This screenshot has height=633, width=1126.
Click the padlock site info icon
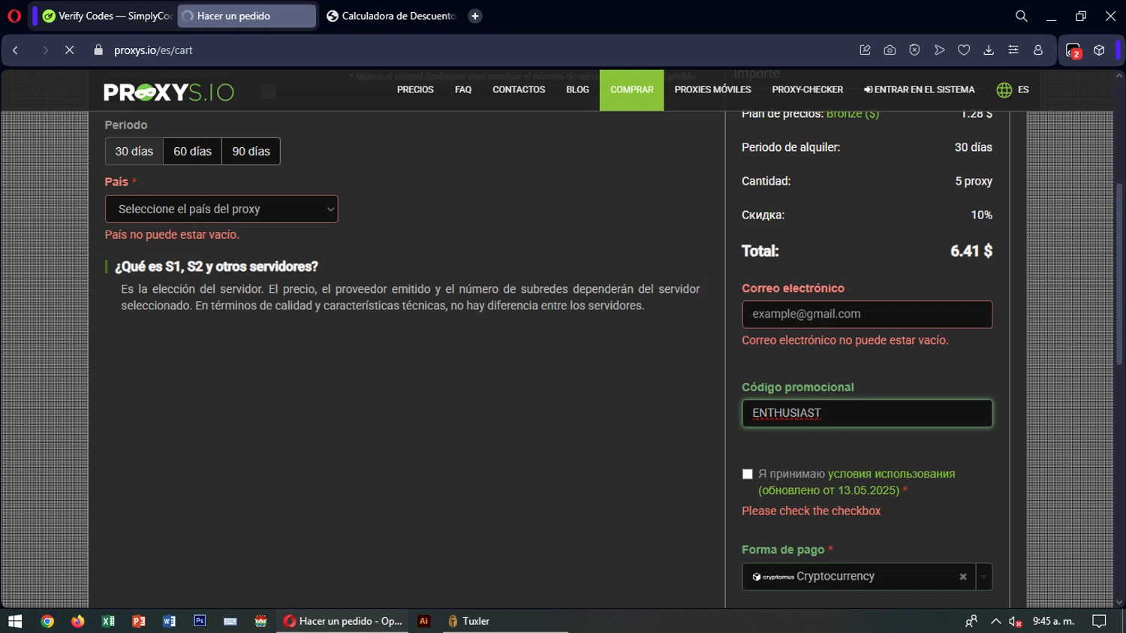(x=98, y=50)
